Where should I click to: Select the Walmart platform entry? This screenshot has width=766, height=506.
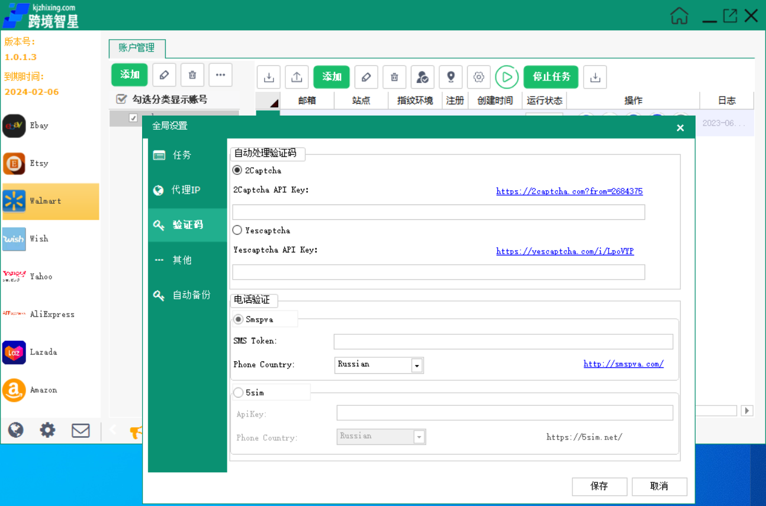point(50,201)
